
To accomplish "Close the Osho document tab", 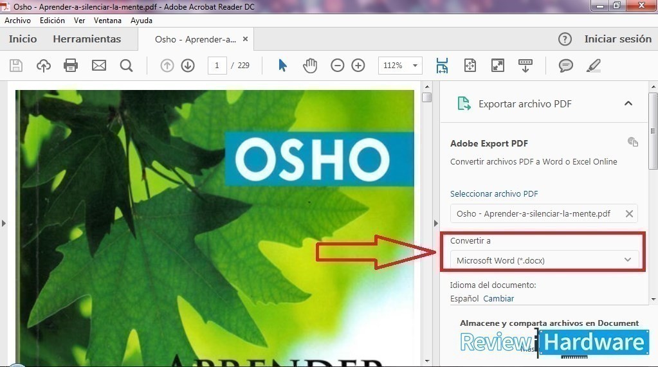I will coord(246,39).
